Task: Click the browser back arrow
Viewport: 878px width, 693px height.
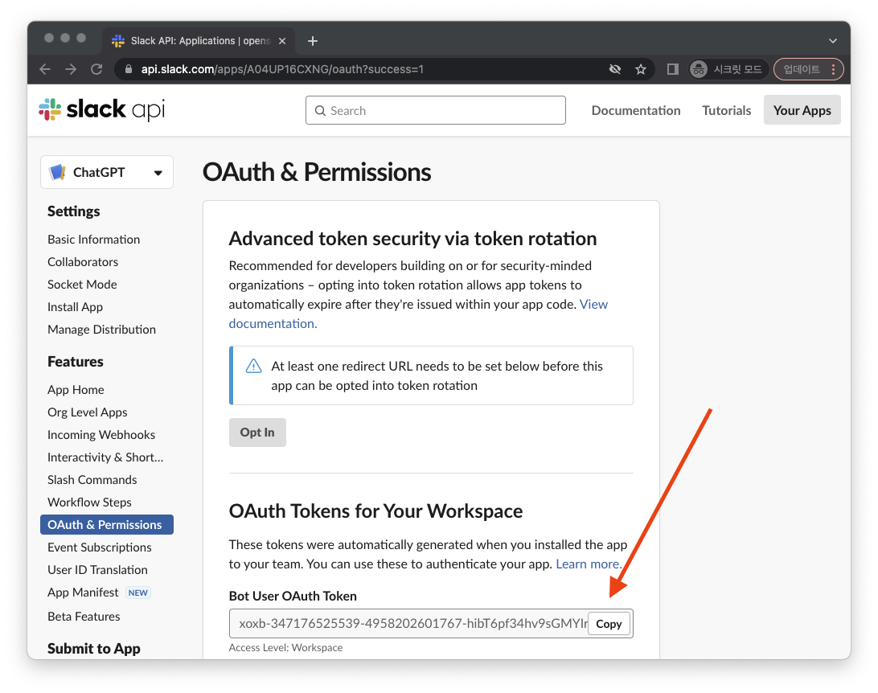Action: click(45, 69)
